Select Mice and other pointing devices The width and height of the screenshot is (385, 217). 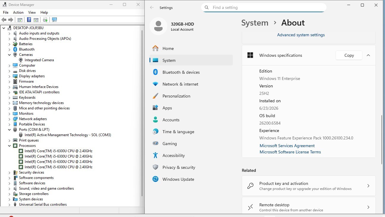pos(44,108)
